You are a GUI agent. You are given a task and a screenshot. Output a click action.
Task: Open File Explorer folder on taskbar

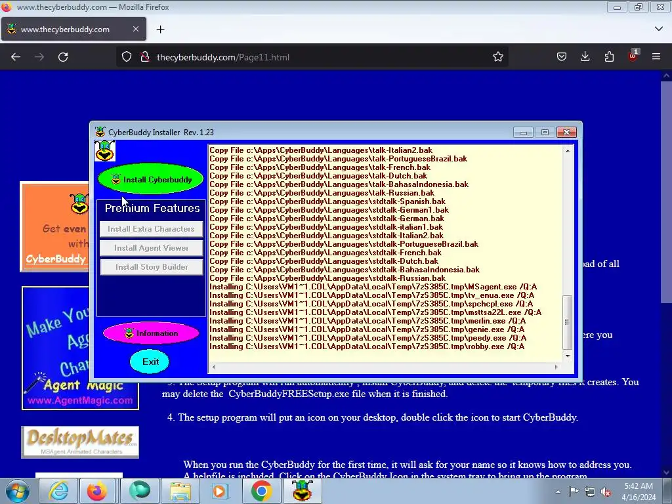point(180,491)
